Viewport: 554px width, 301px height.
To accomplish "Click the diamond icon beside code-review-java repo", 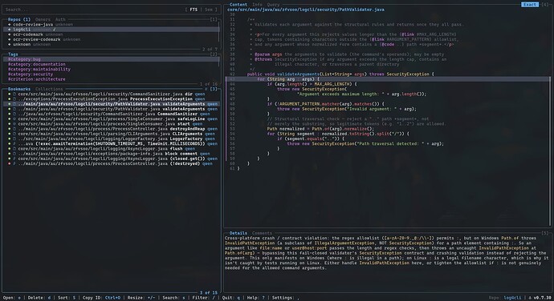I will (x=10, y=24).
